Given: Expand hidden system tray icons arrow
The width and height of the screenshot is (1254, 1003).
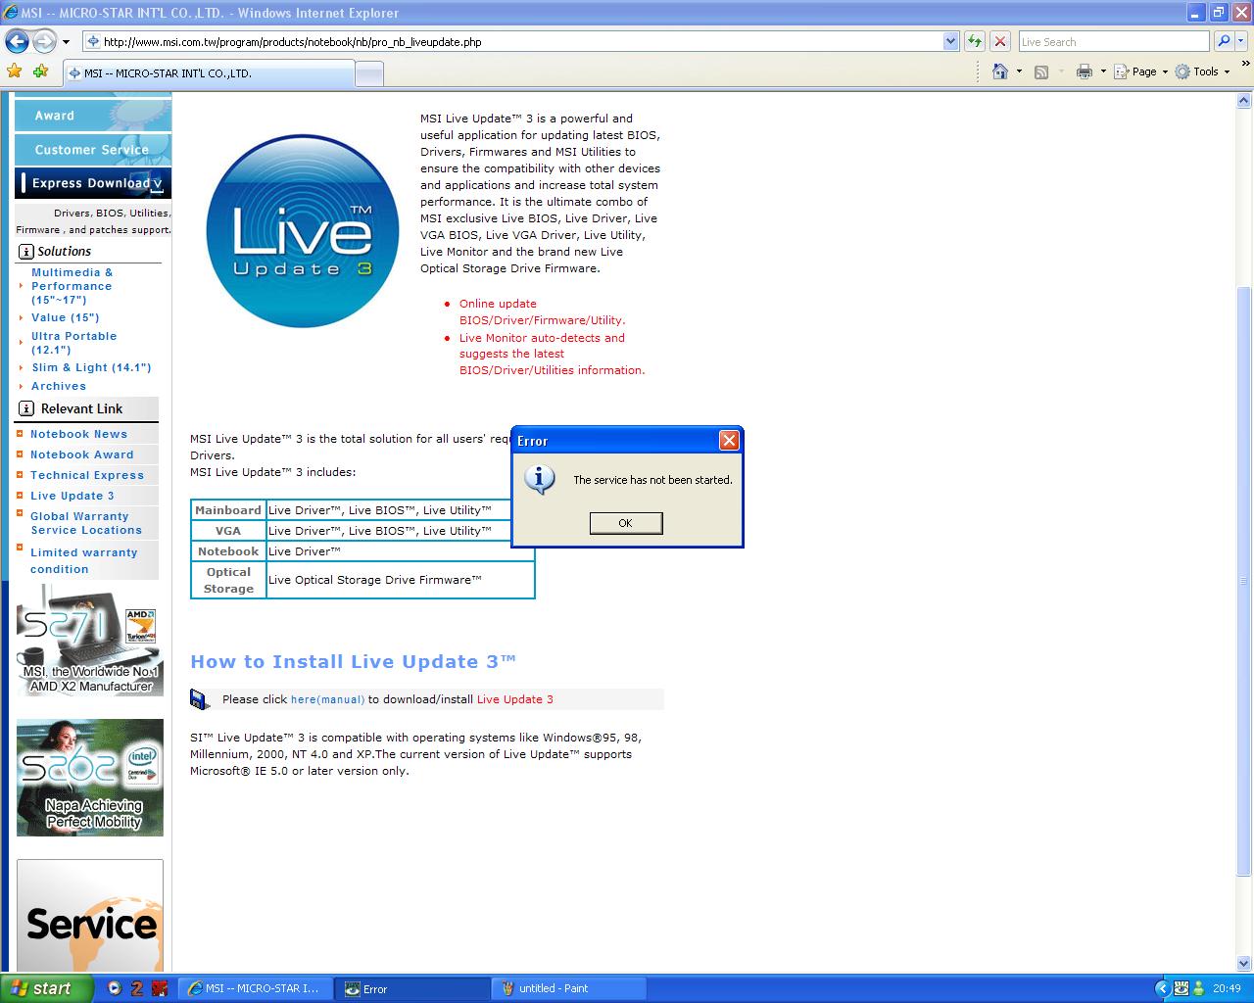Looking at the screenshot, I should tap(1163, 988).
